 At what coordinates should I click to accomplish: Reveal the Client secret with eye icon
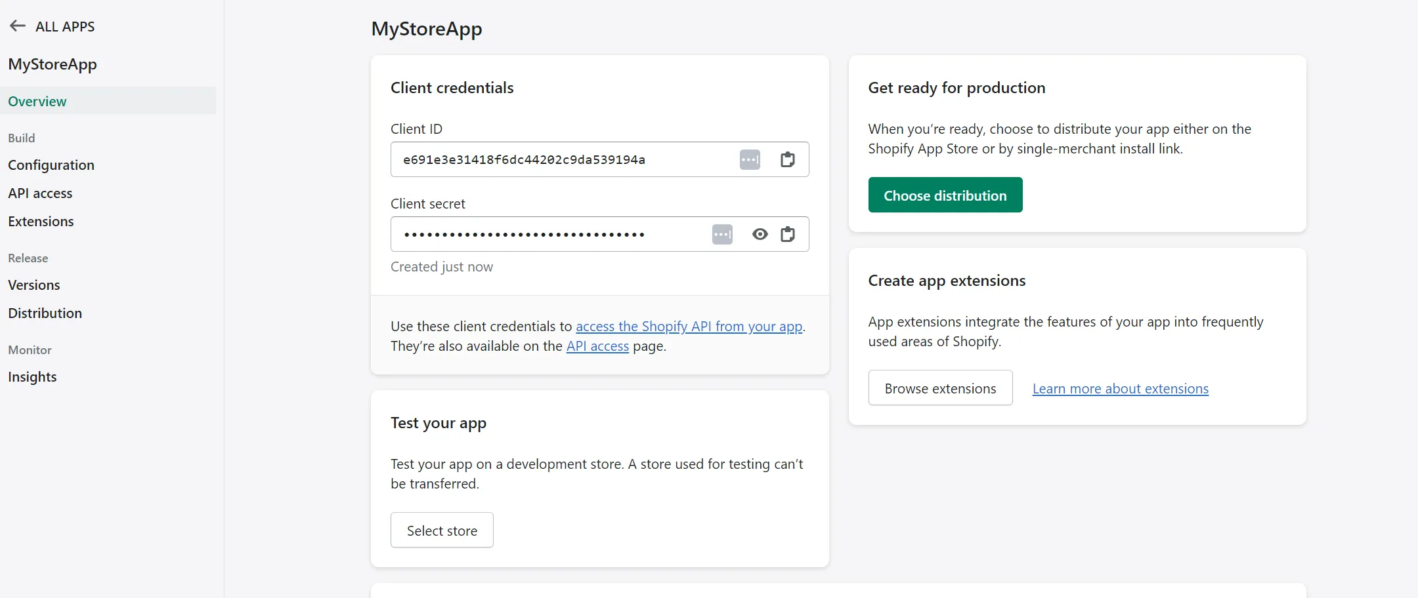760,234
